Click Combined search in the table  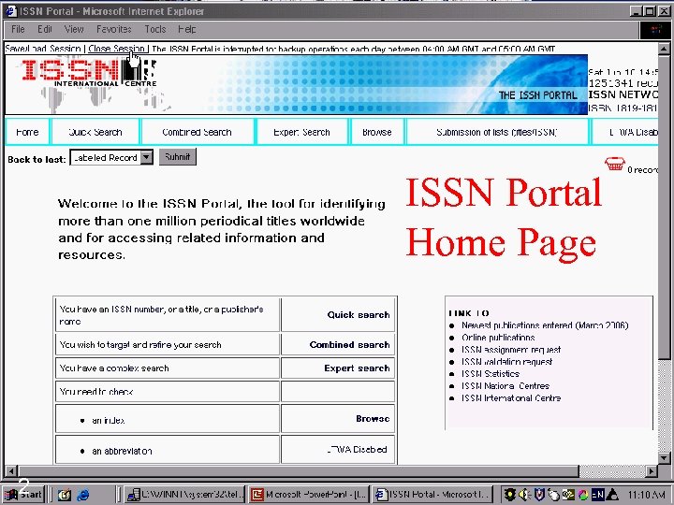click(x=349, y=345)
